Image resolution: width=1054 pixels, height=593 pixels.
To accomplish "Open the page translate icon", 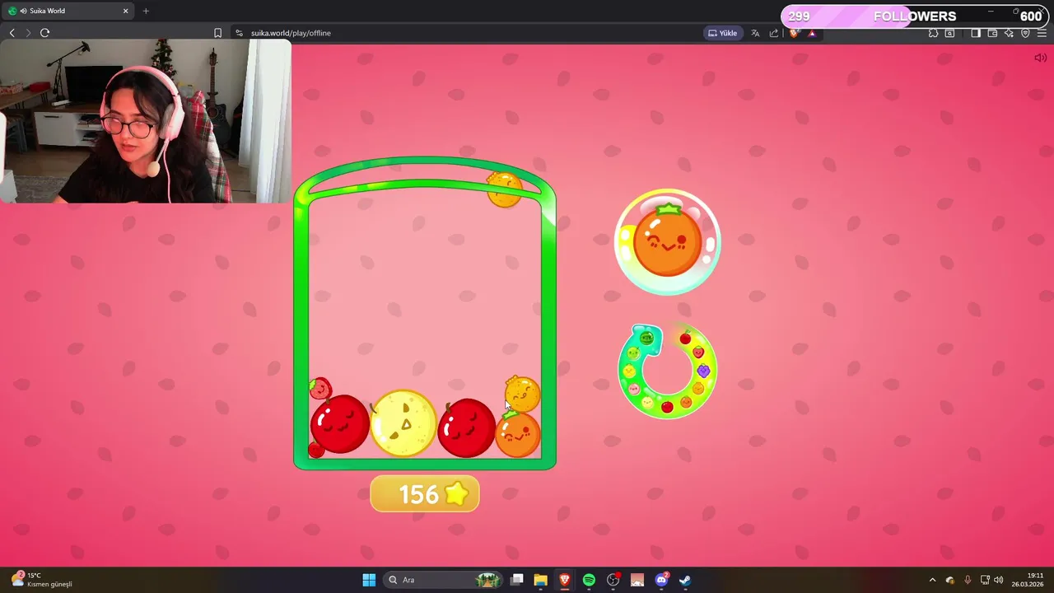I will pos(755,33).
